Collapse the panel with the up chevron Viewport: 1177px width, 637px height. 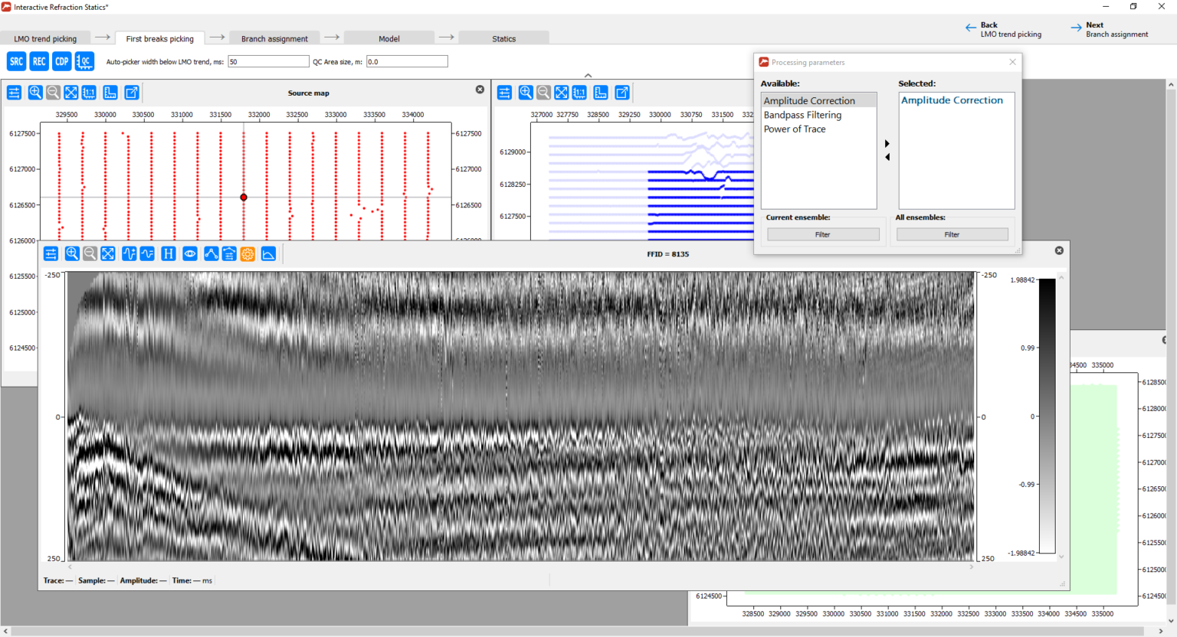click(588, 75)
